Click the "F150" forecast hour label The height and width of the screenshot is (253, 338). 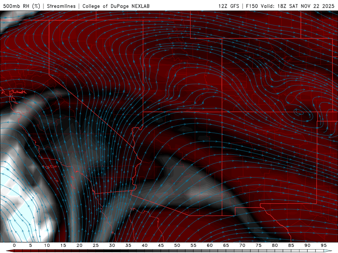pos(252,6)
